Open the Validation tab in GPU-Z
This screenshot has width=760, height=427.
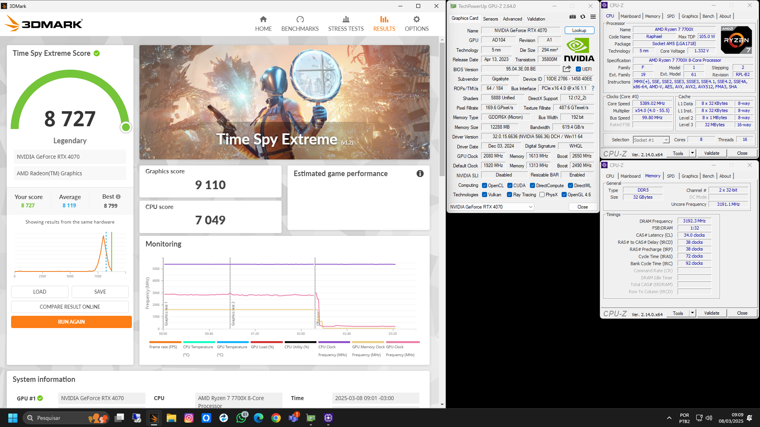[x=536, y=19]
